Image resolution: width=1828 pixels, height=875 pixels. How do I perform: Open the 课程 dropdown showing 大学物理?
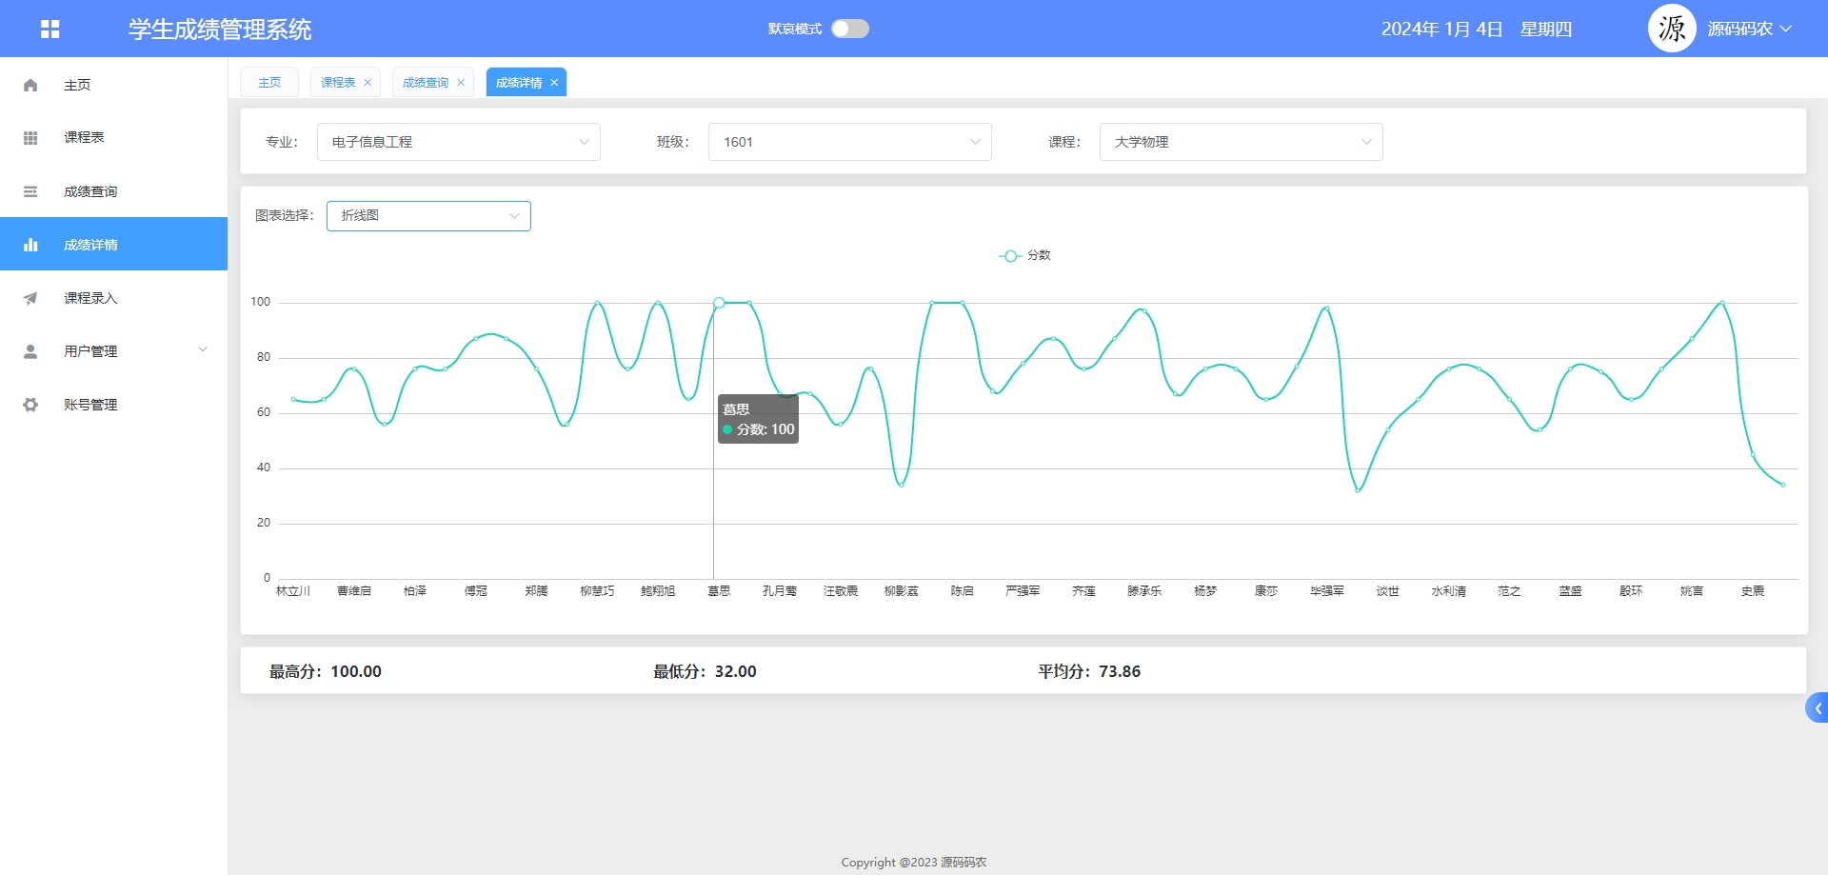pos(1242,142)
